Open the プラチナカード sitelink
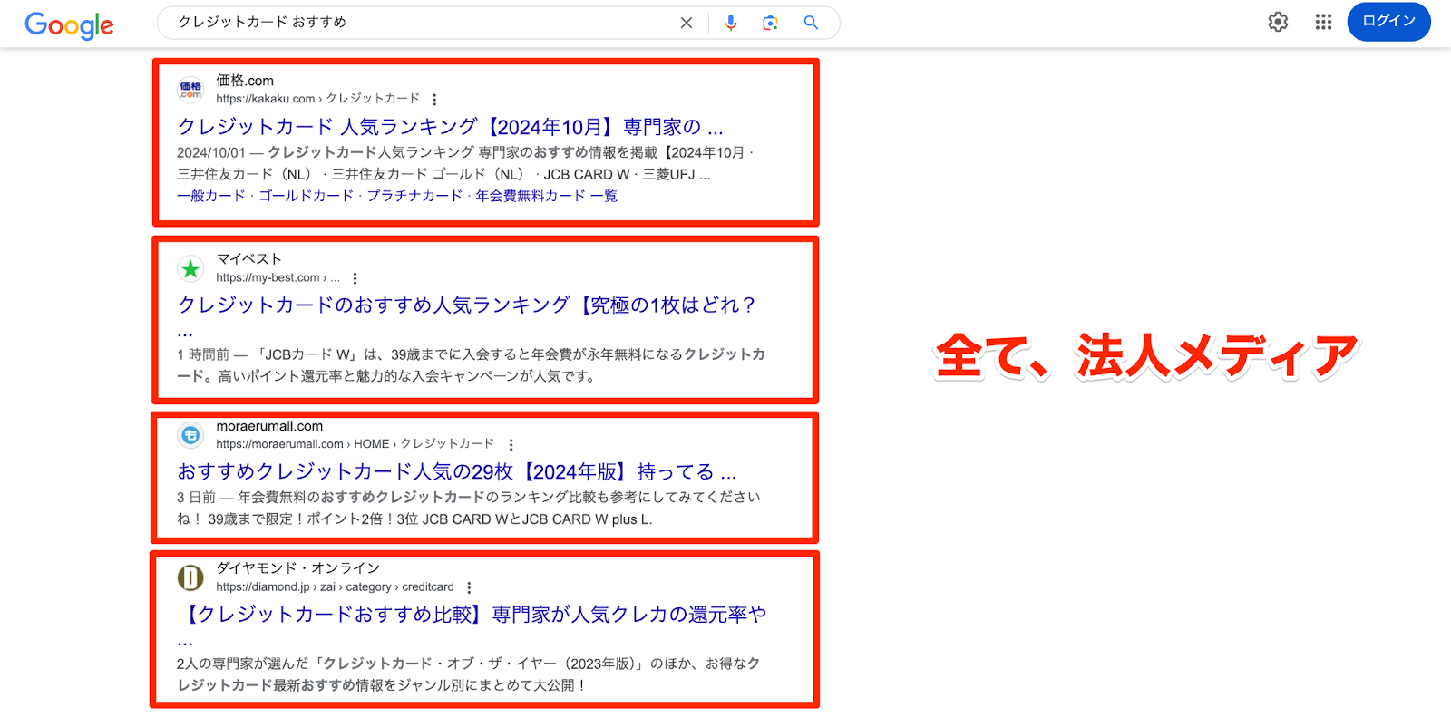 [414, 196]
